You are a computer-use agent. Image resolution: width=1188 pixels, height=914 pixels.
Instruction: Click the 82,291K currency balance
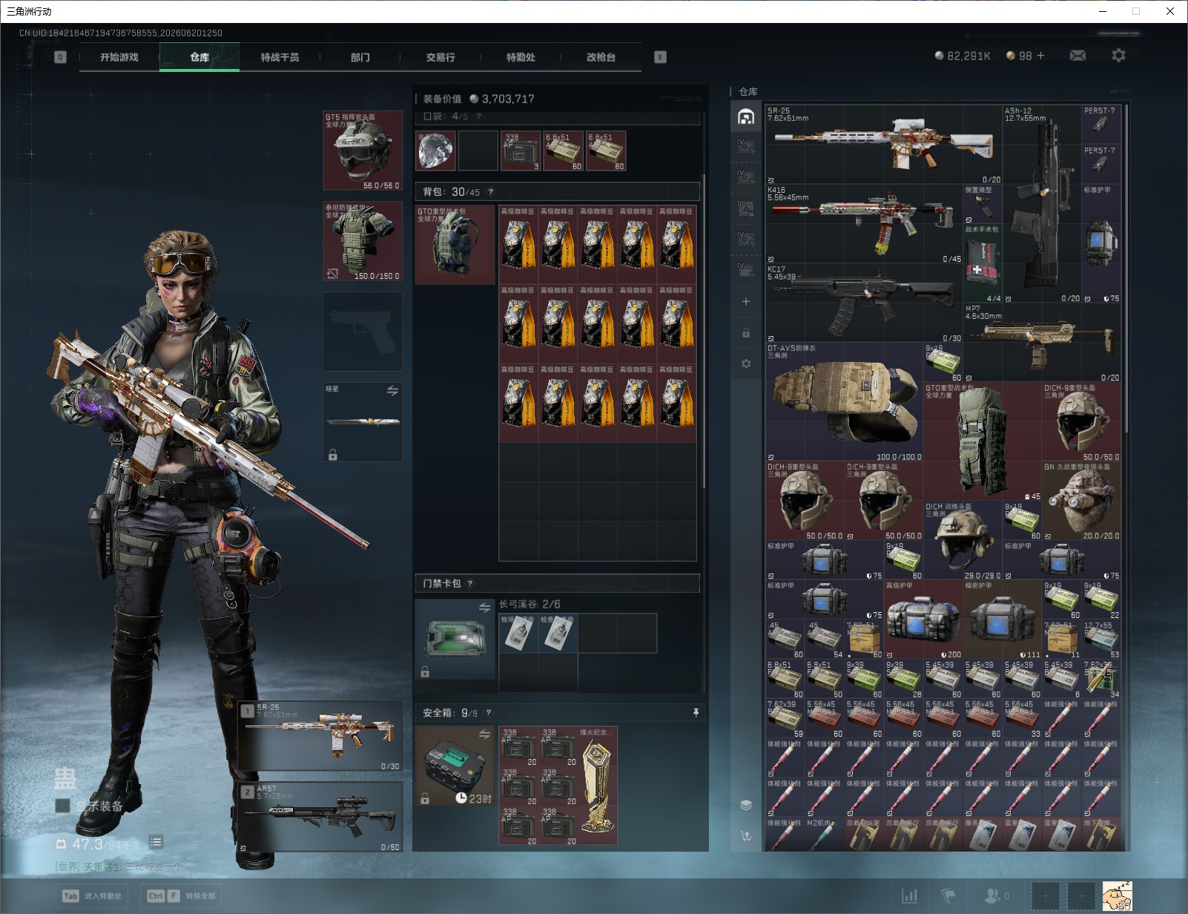pyautogui.click(x=962, y=56)
